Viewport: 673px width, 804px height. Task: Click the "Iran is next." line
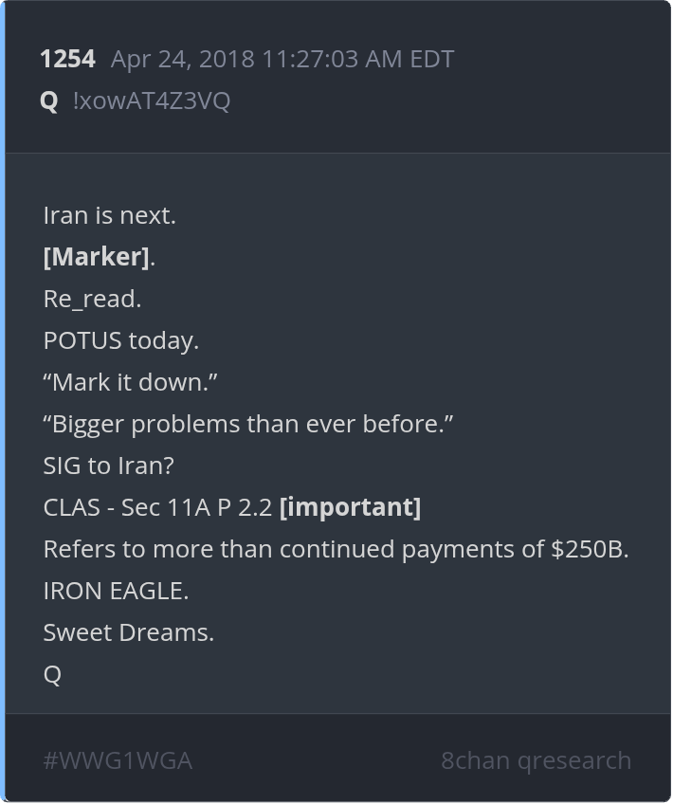(x=110, y=215)
